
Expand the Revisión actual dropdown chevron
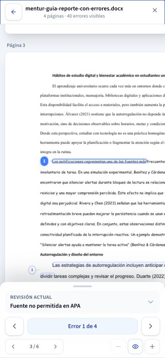pos(151,302)
